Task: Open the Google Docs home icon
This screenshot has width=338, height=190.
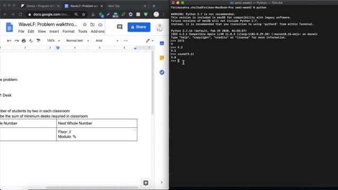Action: (10, 27)
